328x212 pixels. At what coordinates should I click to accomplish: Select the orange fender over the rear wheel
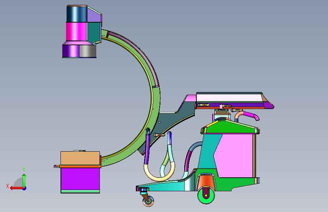coord(206,181)
